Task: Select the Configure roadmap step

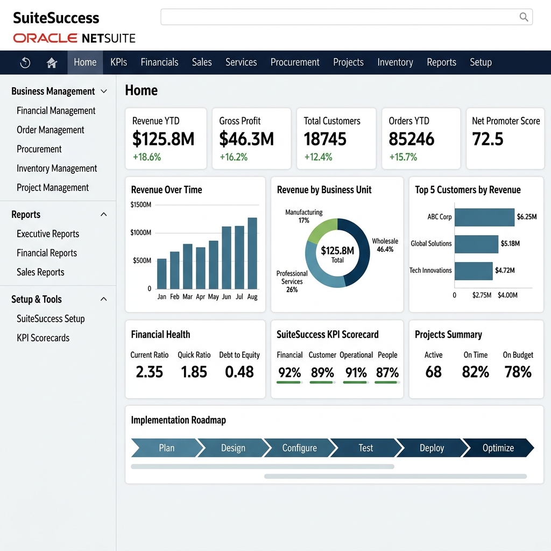Action: click(x=300, y=448)
